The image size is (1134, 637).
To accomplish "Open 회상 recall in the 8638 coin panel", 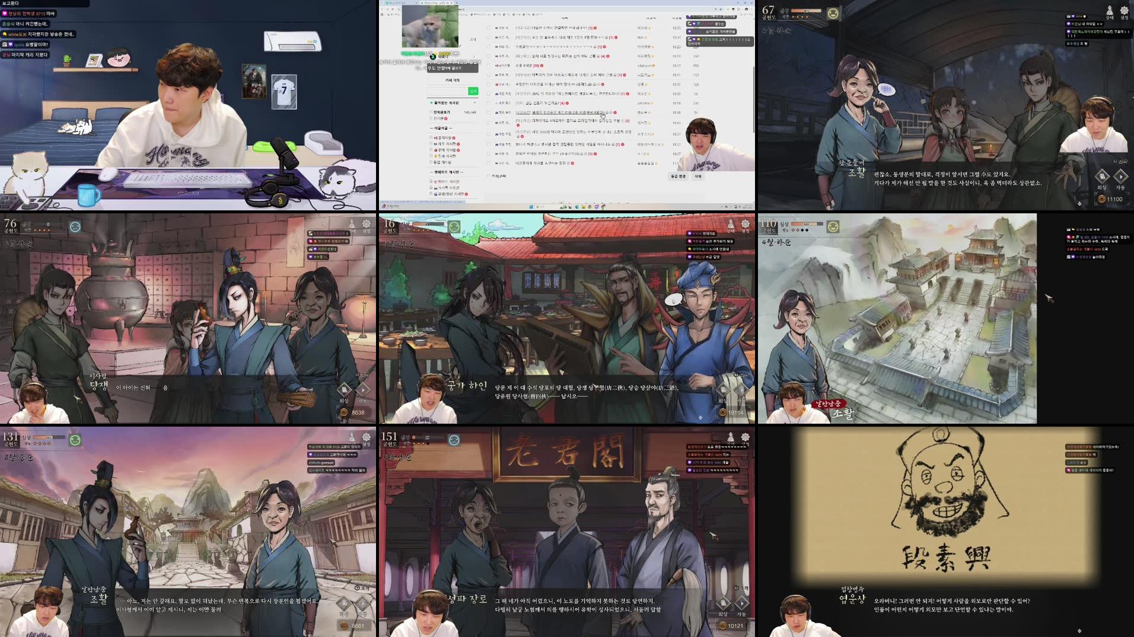I will point(344,392).
